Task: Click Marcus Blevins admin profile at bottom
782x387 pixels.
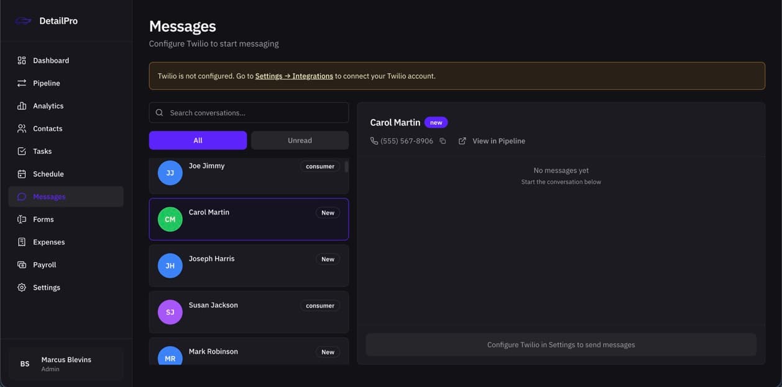Action: click(65, 363)
